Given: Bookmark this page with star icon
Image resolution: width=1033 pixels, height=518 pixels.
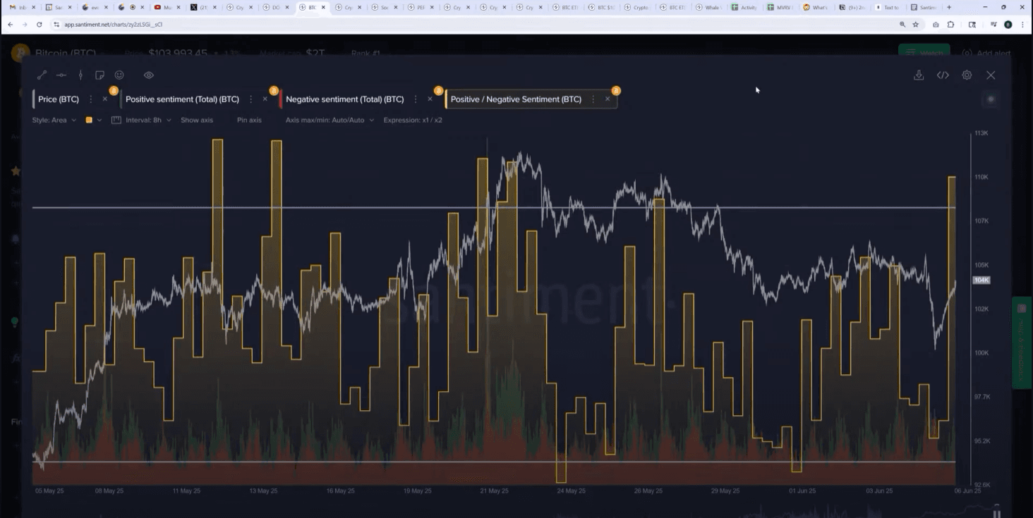Looking at the screenshot, I should (915, 24).
